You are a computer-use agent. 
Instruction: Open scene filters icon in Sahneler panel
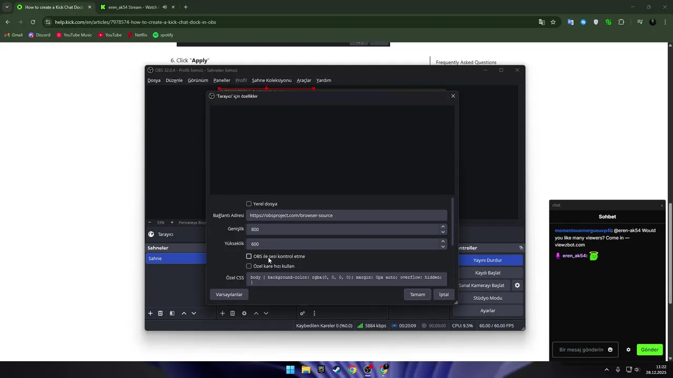tap(172, 313)
